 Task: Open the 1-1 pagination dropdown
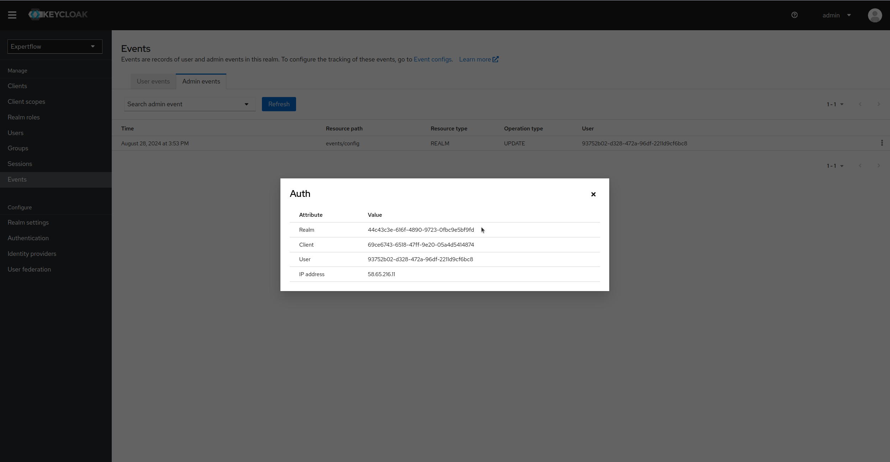[834, 104]
